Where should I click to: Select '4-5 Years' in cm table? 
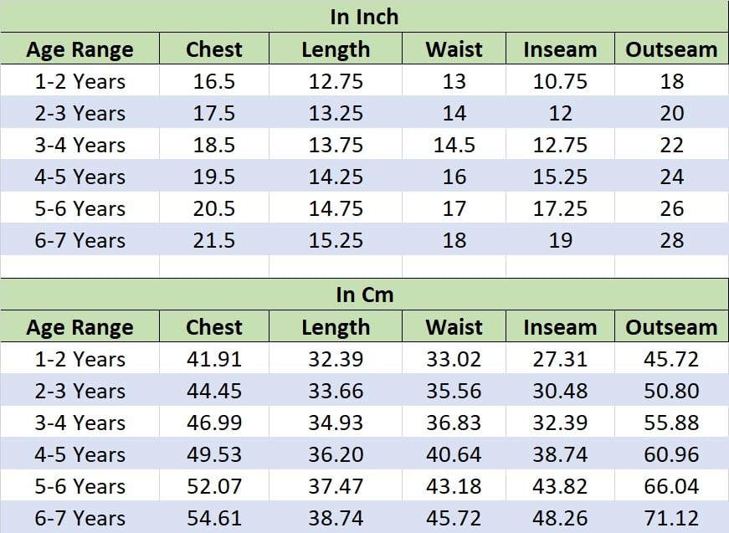(x=80, y=454)
